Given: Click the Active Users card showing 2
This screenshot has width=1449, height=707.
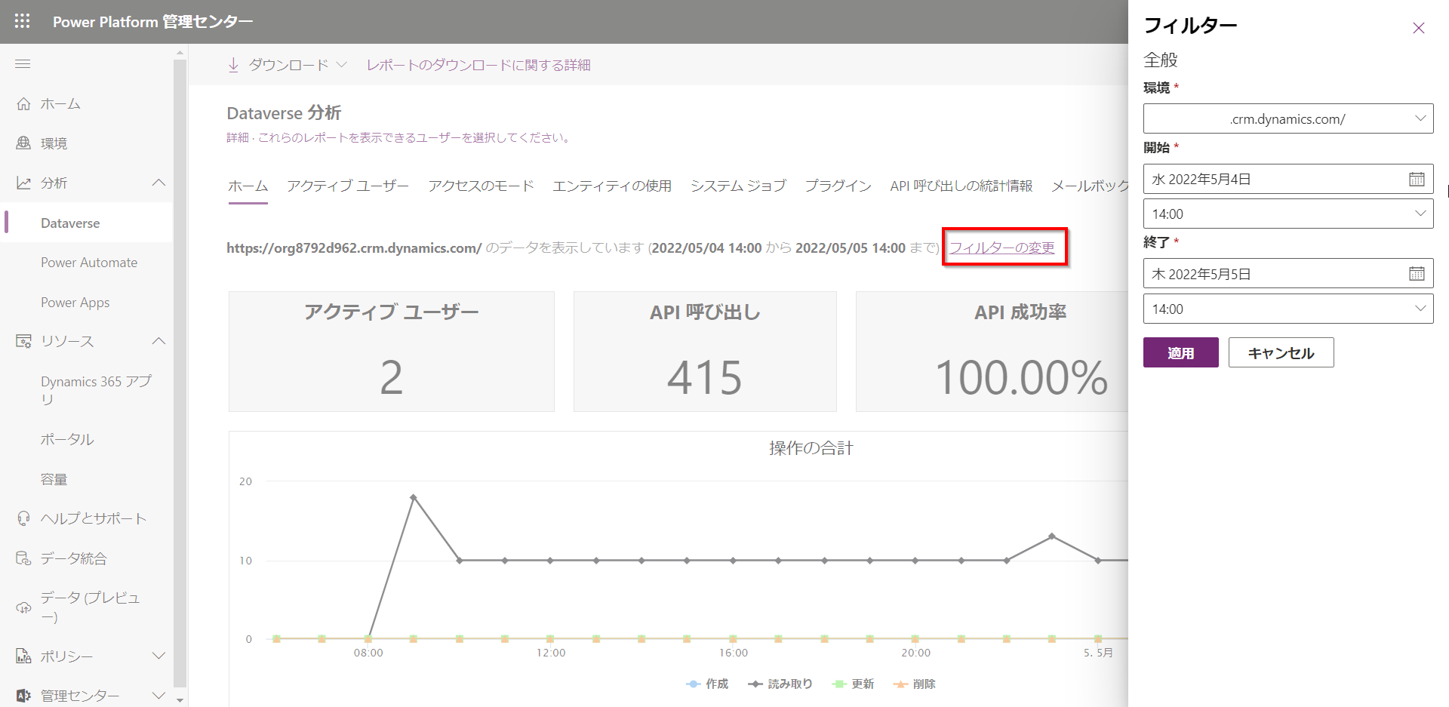Looking at the screenshot, I should pos(392,352).
